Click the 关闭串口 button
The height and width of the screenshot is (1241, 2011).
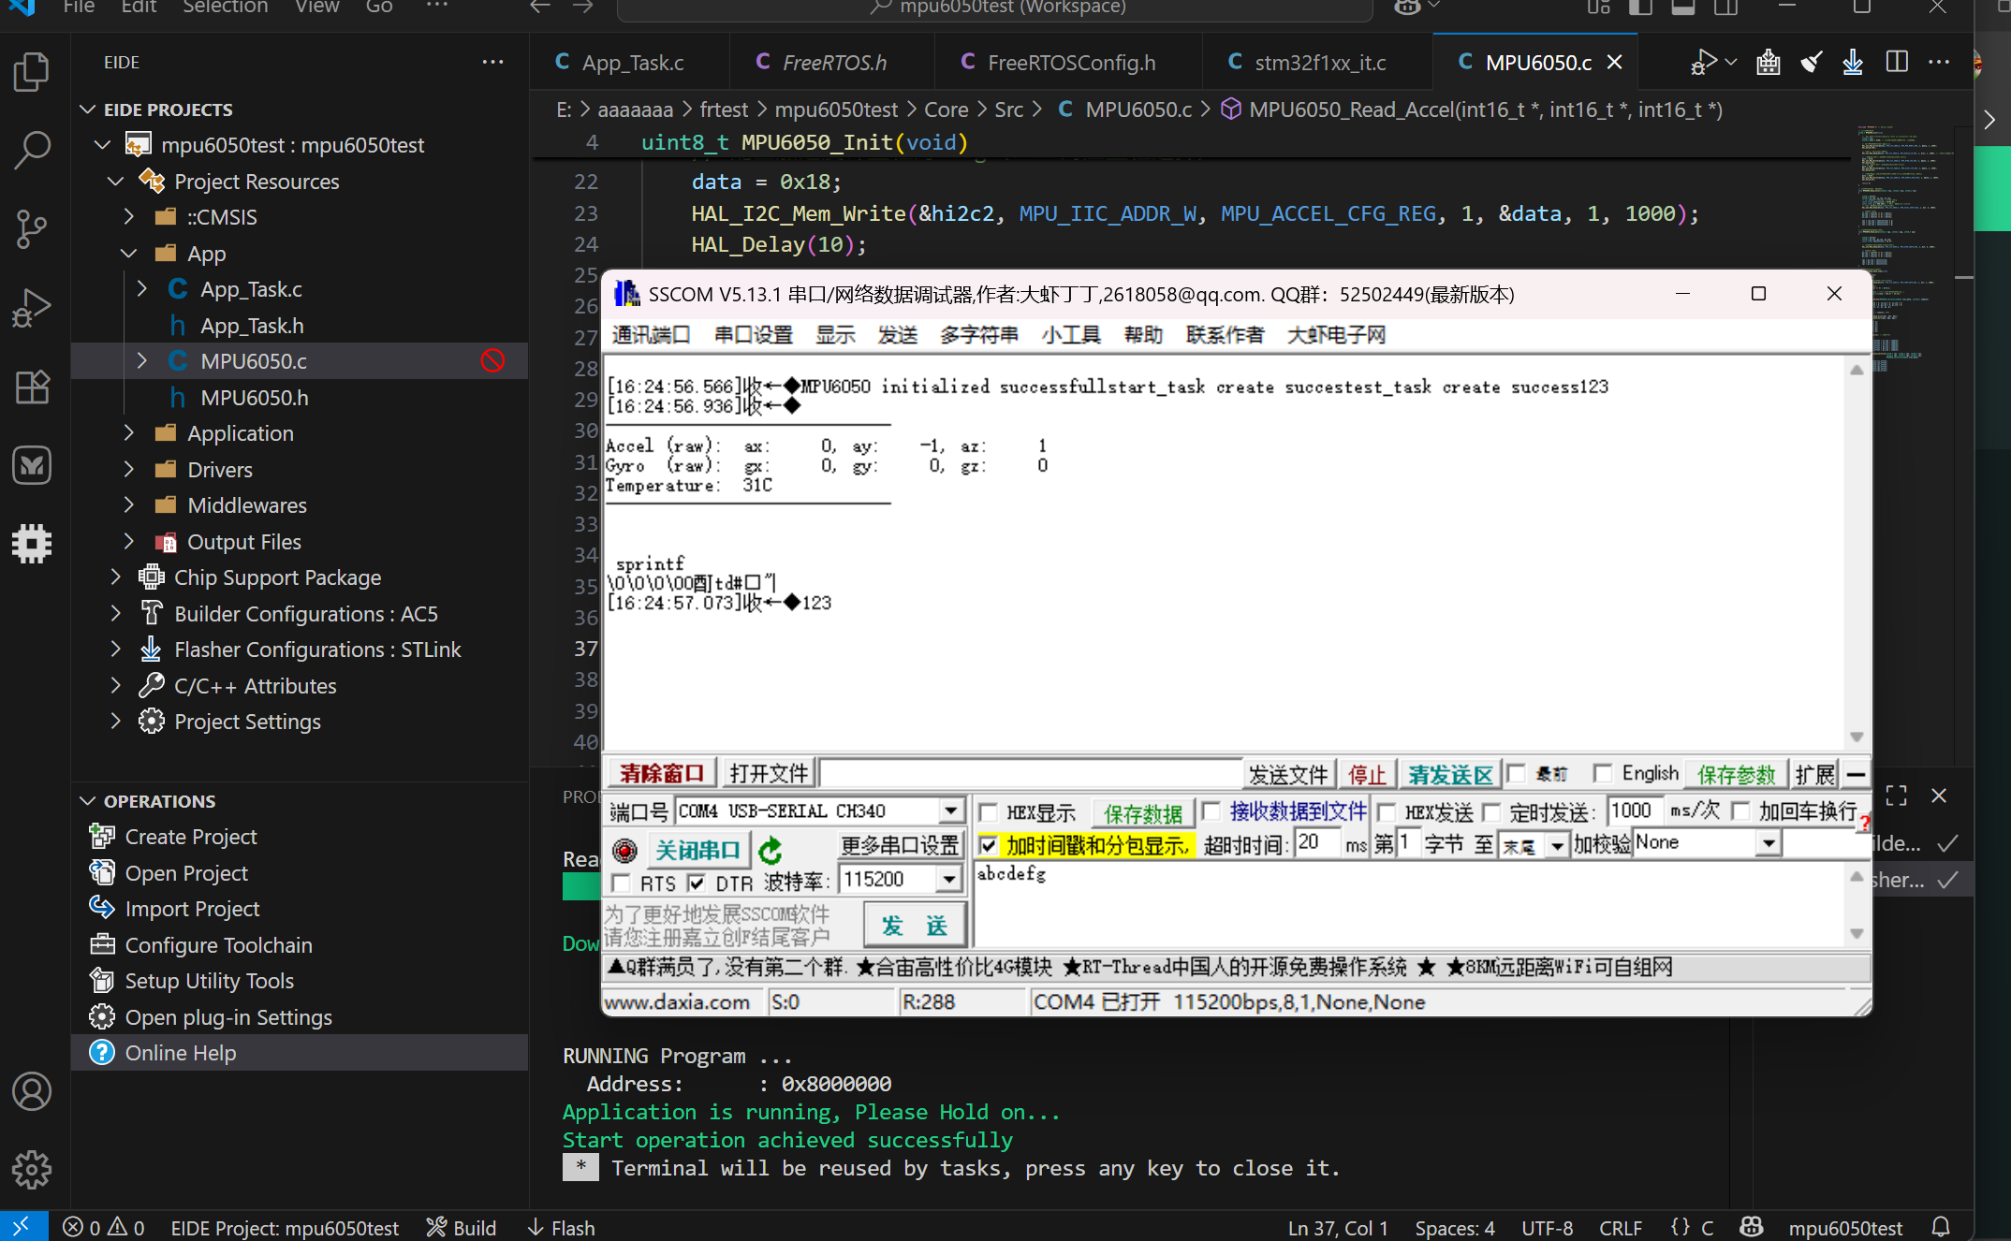tap(697, 850)
